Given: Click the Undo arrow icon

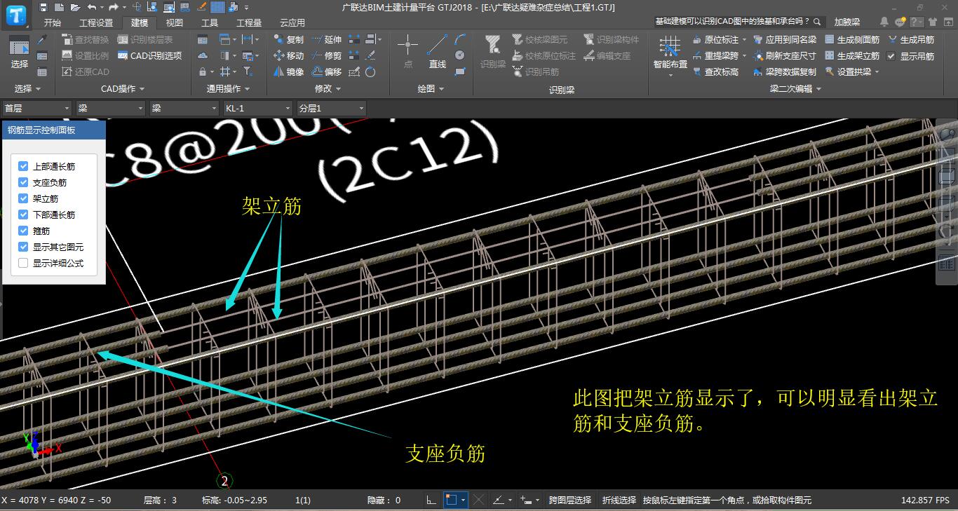Looking at the screenshot, I should pos(91,7).
